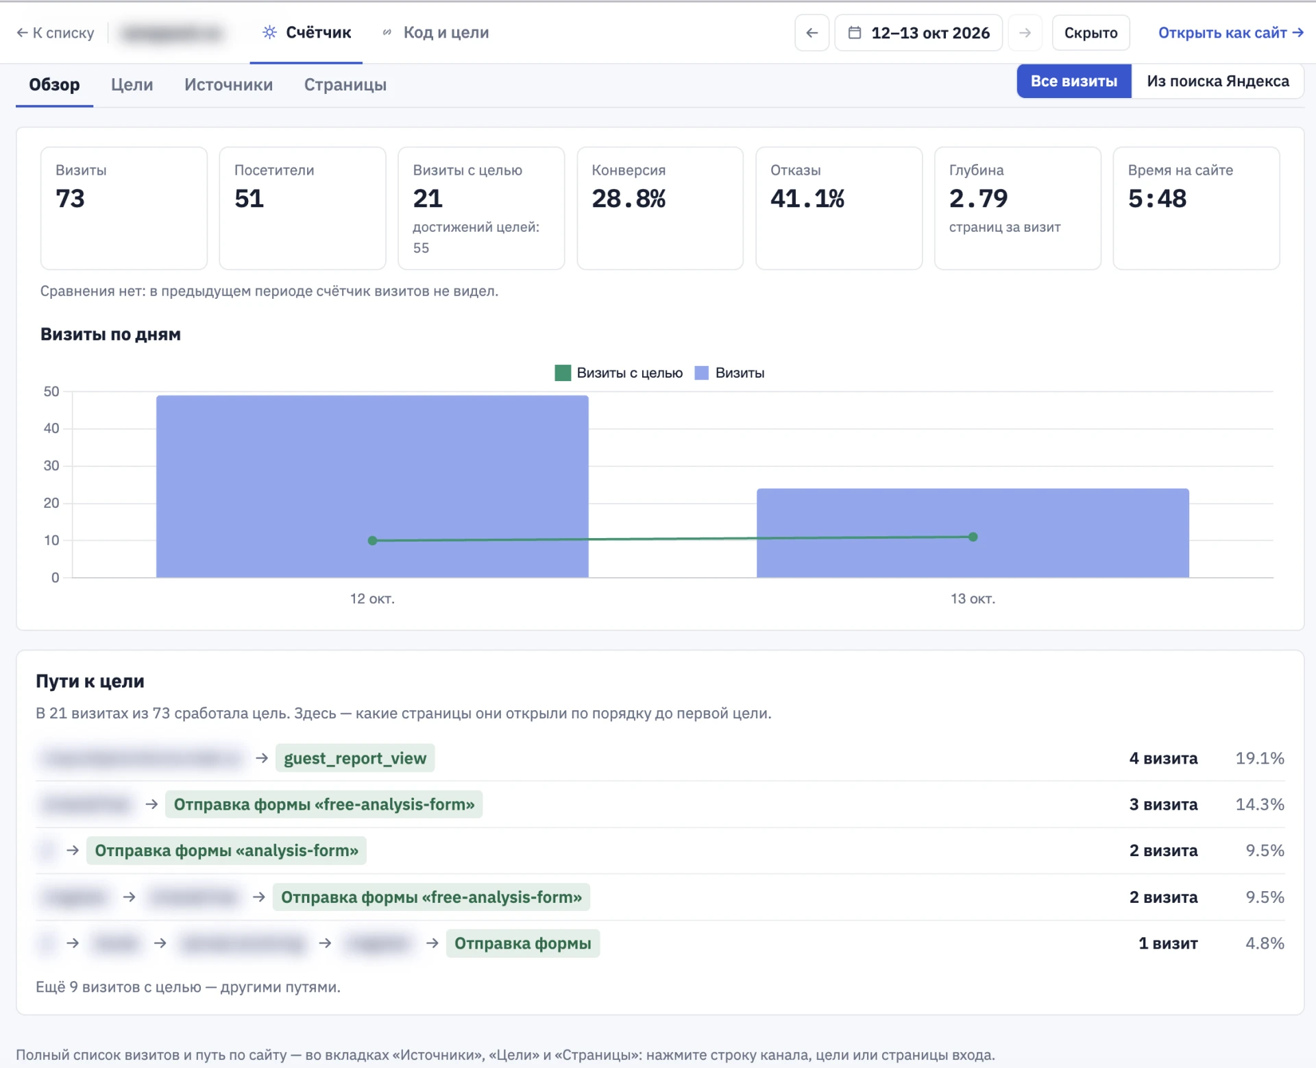Select the 'Все визиты' segment
1316x1068 pixels.
pos(1074,81)
